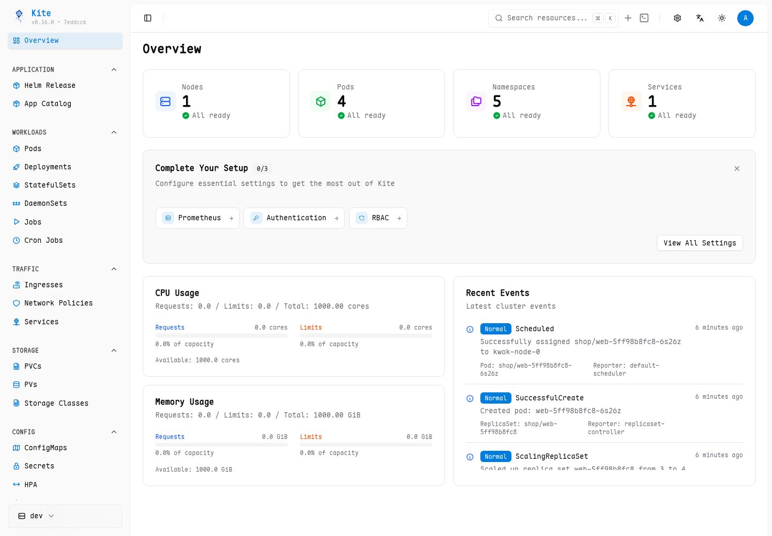772x536 pixels.
Task: Click View All Settings button
Action: [x=700, y=243]
